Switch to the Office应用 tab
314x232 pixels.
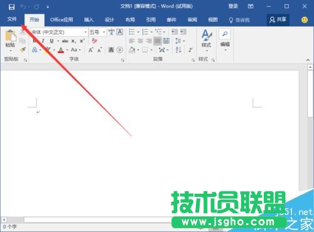(62, 20)
